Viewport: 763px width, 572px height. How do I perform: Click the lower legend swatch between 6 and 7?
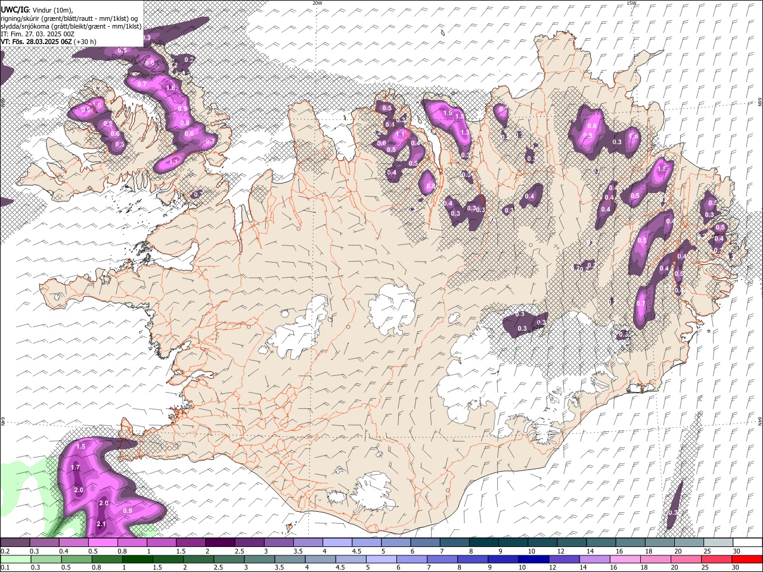pos(411,559)
